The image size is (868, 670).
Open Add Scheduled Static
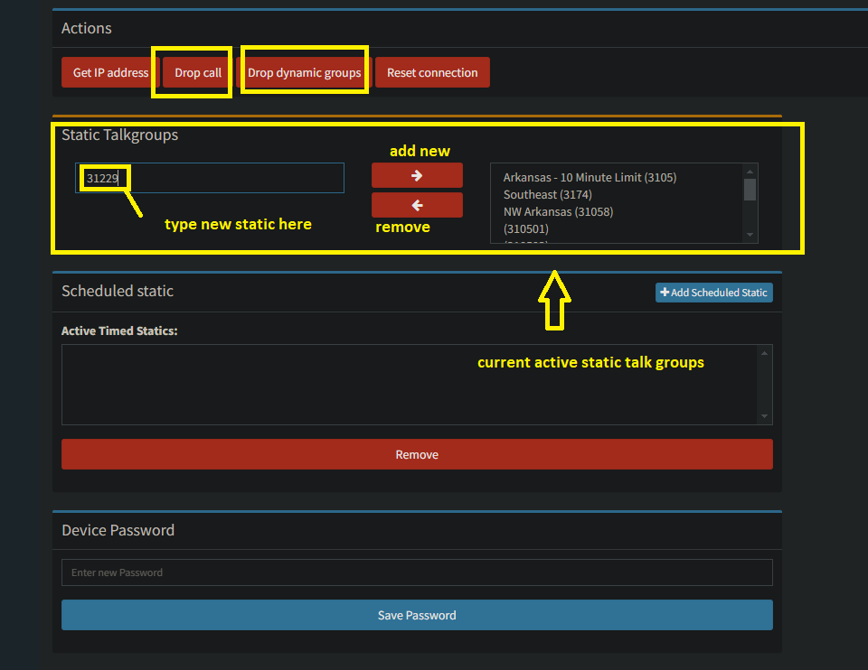pyautogui.click(x=713, y=292)
